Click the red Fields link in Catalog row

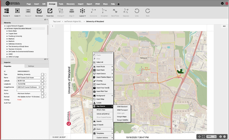click(x=19, y=100)
